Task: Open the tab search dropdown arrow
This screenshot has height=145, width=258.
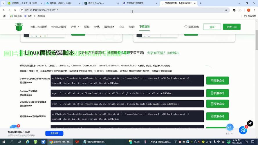Action: click(x=3, y=3)
